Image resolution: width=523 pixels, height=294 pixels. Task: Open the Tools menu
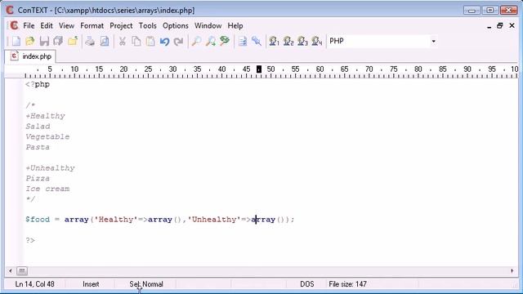[x=147, y=25]
